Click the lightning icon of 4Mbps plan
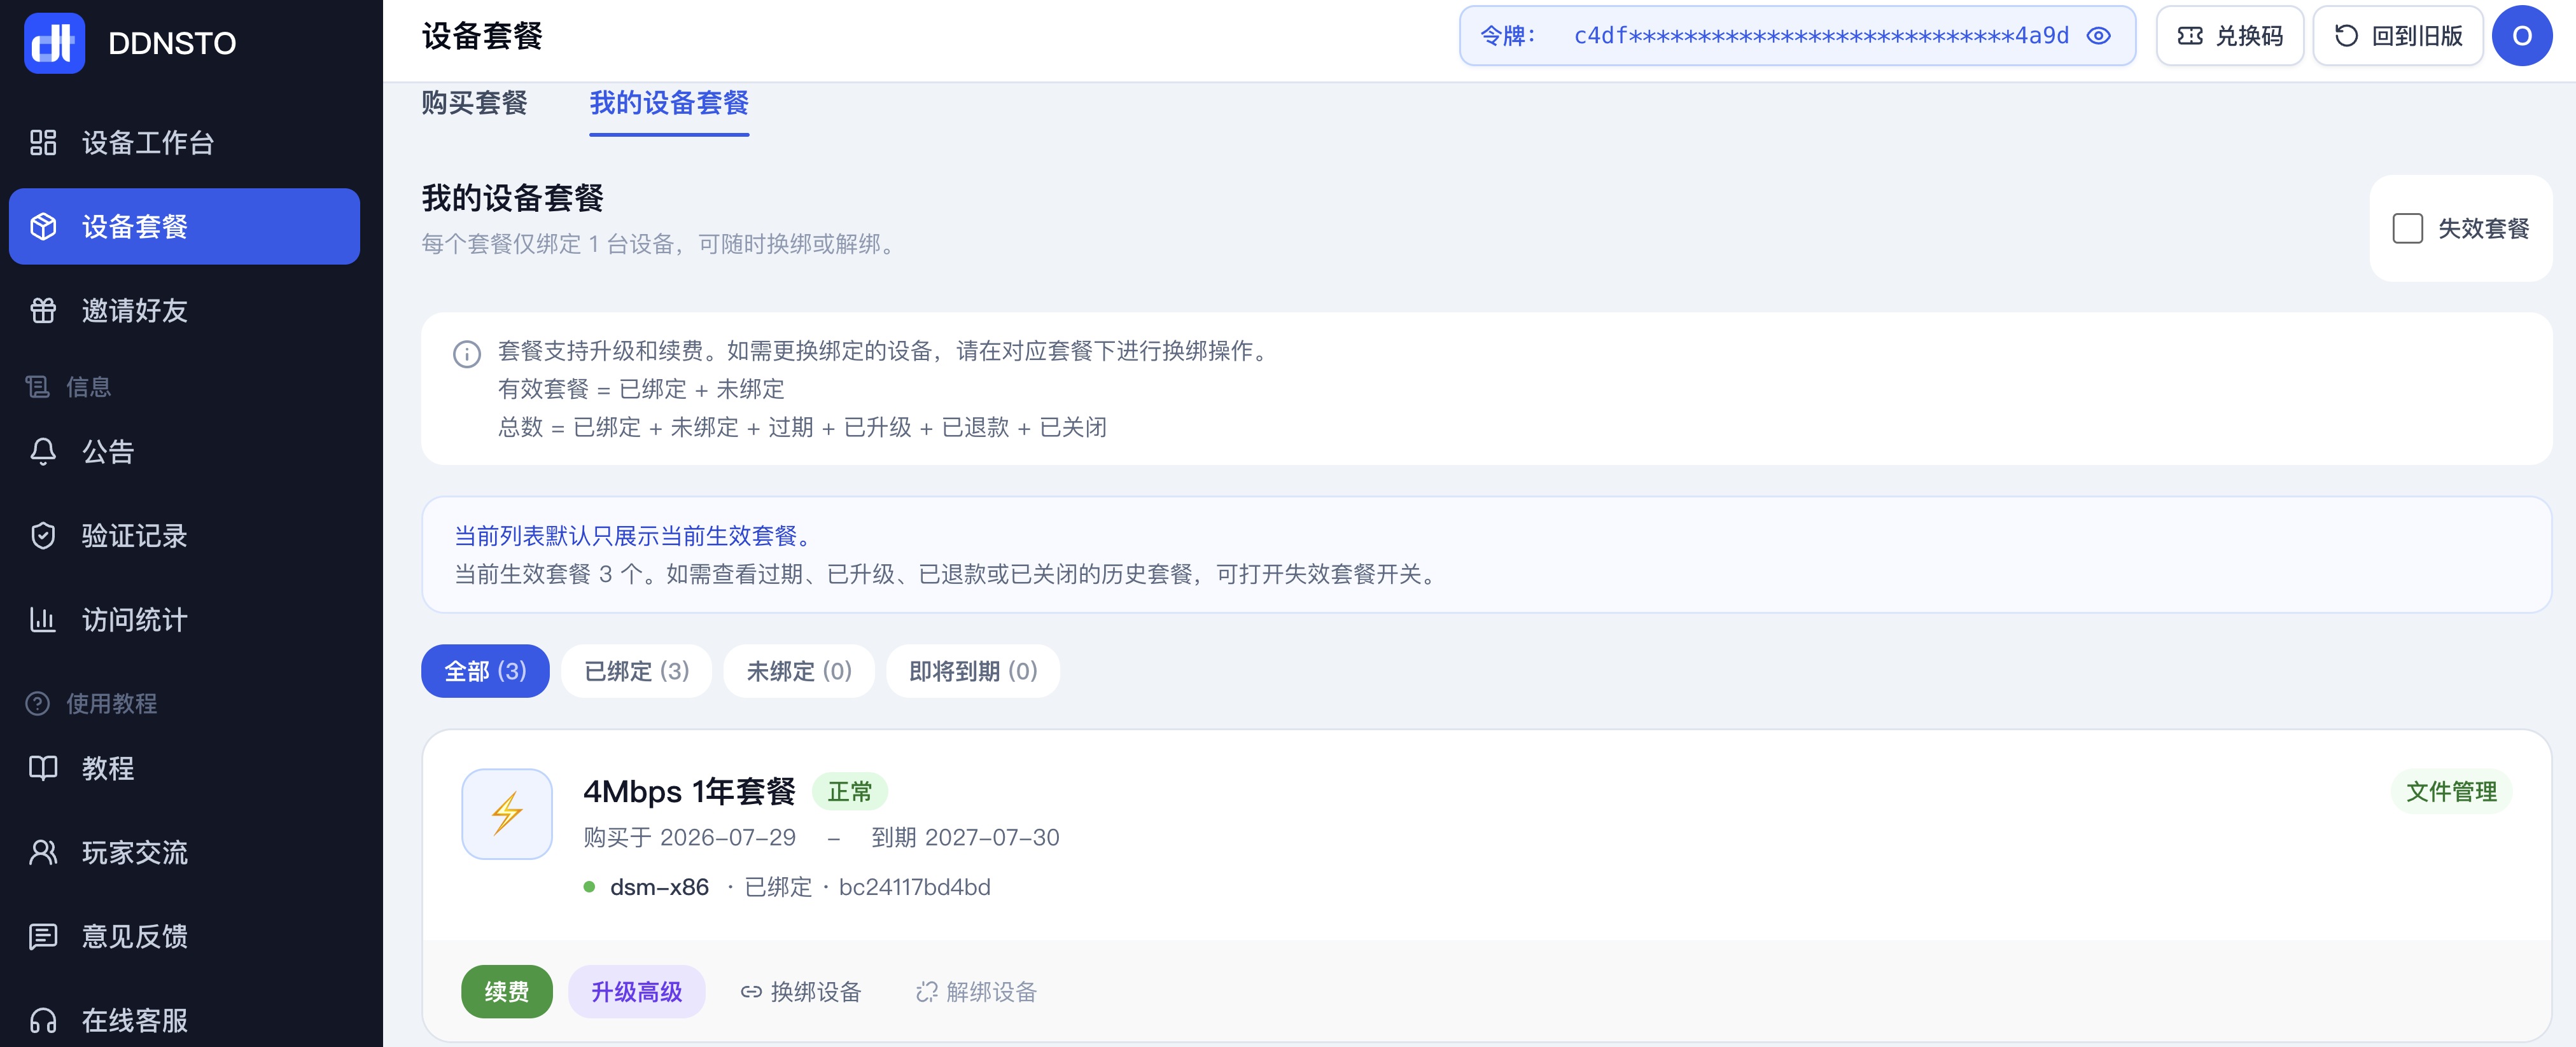 click(507, 814)
